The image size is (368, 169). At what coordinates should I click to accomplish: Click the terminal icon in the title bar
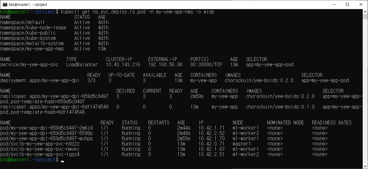[5, 4]
